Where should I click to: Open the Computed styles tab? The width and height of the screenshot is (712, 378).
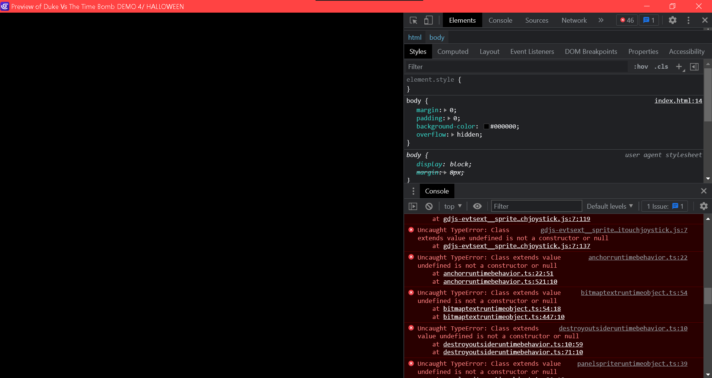(x=453, y=52)
